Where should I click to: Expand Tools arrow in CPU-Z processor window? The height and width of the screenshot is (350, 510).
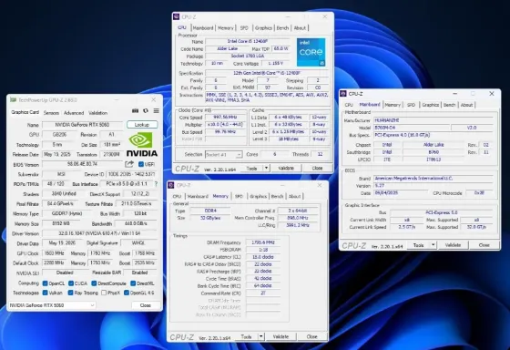pos(266,168)
